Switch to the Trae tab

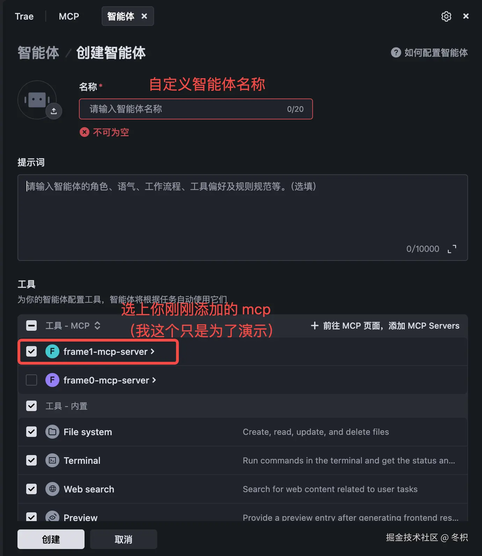pyautogui.click(x=24, y=16)
